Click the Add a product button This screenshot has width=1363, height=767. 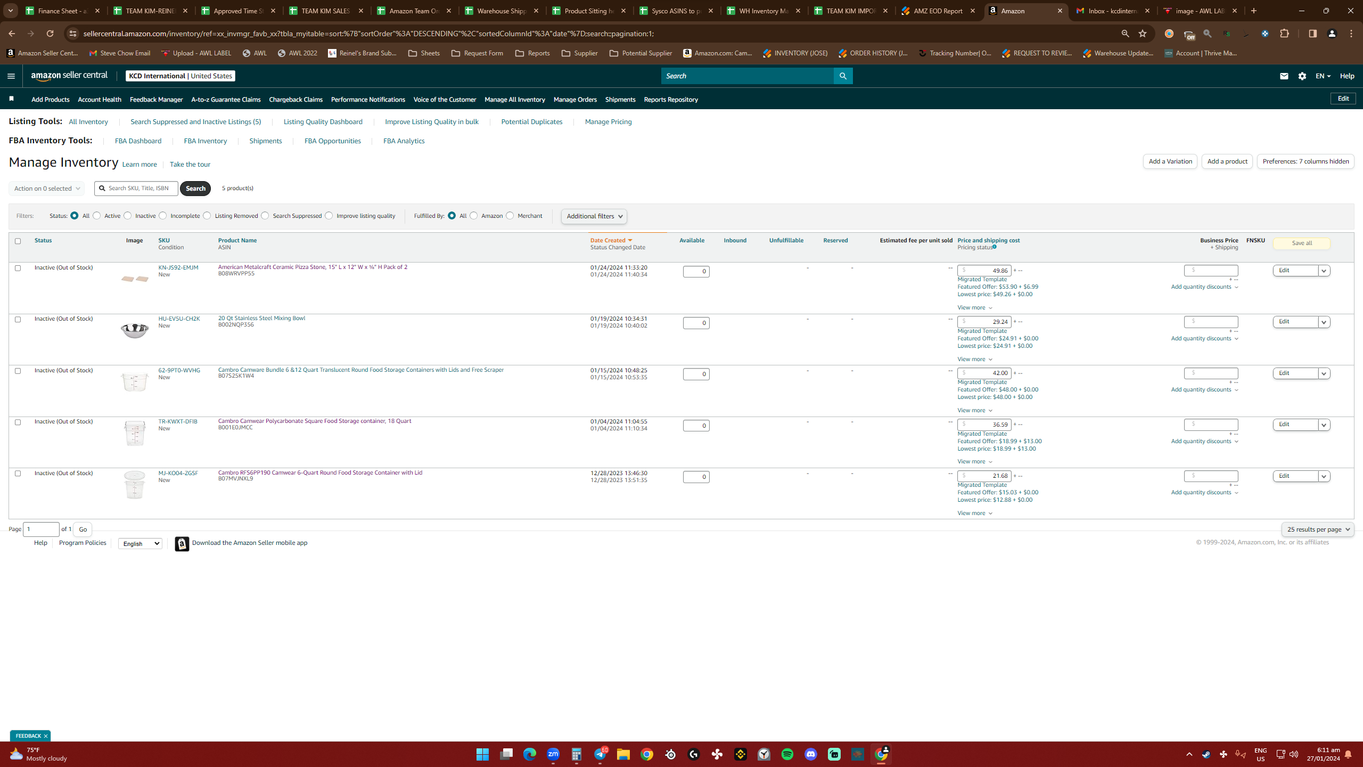click(1227, 161)
